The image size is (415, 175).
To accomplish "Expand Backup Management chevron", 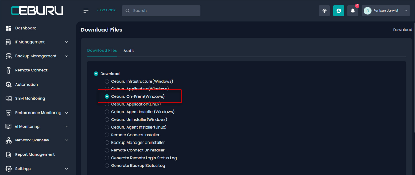I will click(66, 56).
